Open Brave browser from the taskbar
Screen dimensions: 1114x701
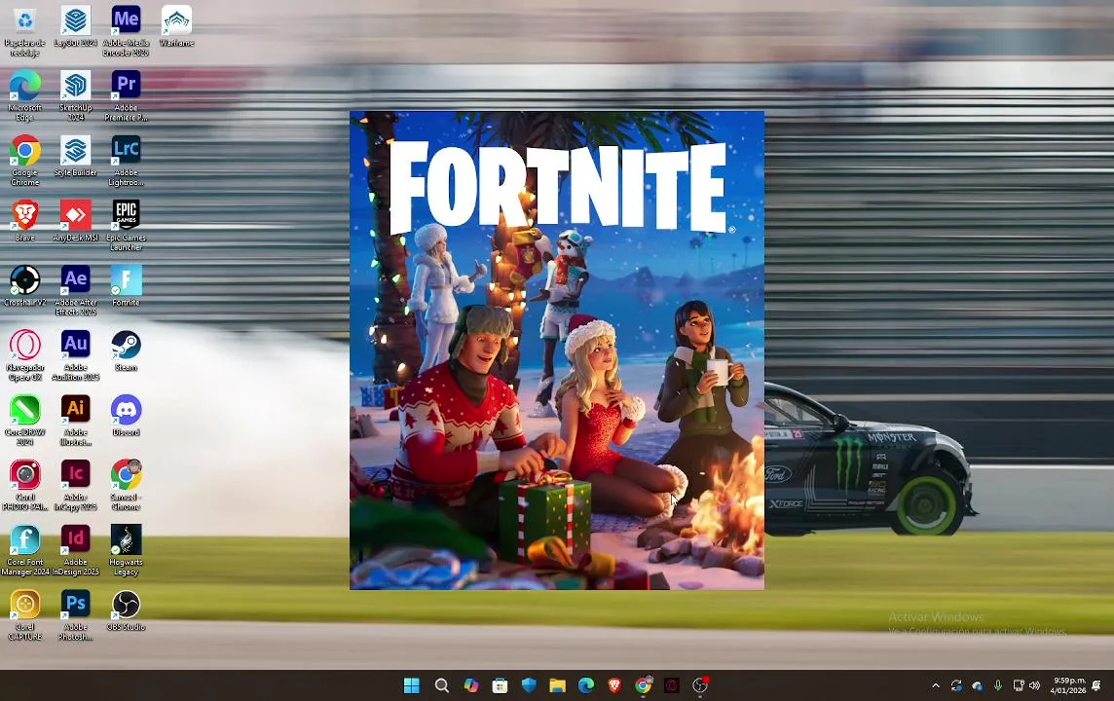pyautogui.click(x=614, y=685)
